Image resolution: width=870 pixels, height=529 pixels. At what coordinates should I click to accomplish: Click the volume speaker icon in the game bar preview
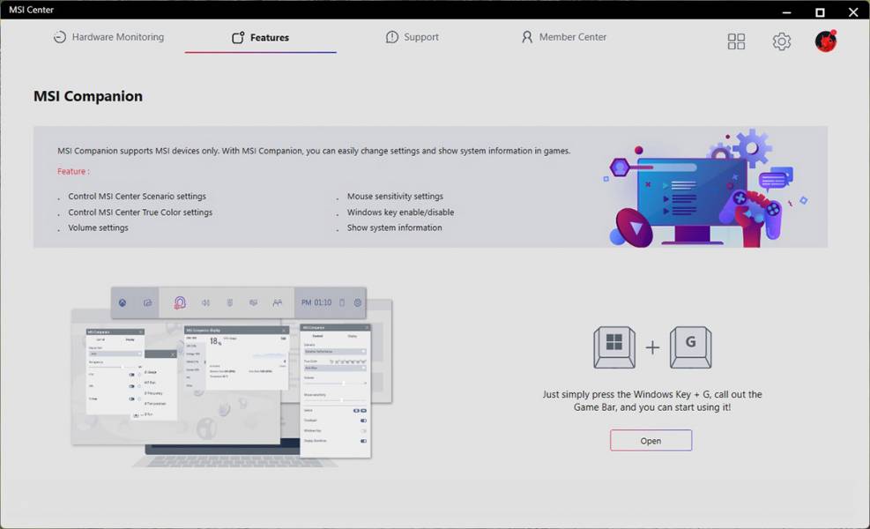point(206,302)
